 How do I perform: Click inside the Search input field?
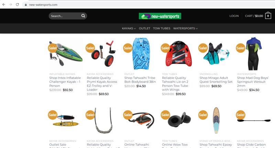point(65,16)
